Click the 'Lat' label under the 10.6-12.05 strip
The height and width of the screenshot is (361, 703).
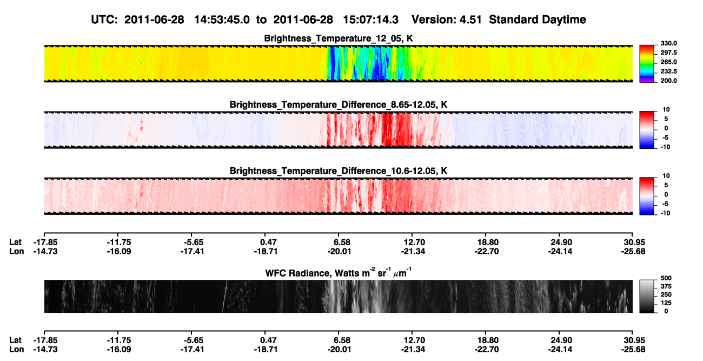16,242
